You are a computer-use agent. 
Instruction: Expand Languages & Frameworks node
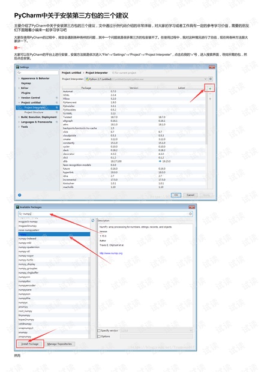point(19,122)
